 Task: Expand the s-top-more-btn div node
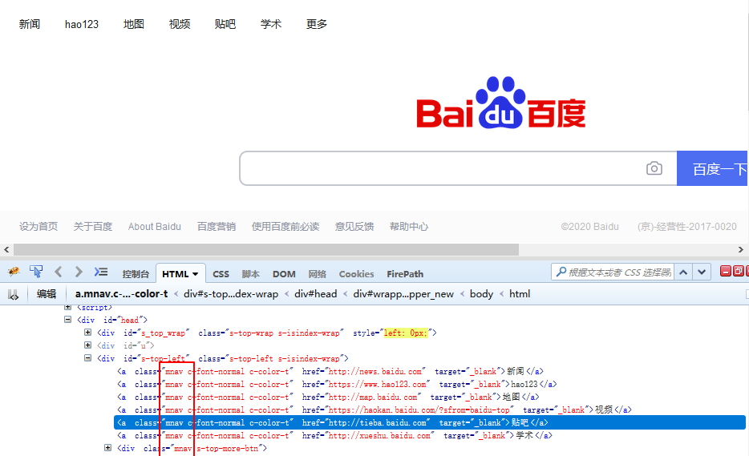pos(108,448)
